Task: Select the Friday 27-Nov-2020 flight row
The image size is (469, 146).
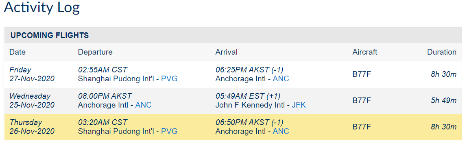Action: point(233,74)
